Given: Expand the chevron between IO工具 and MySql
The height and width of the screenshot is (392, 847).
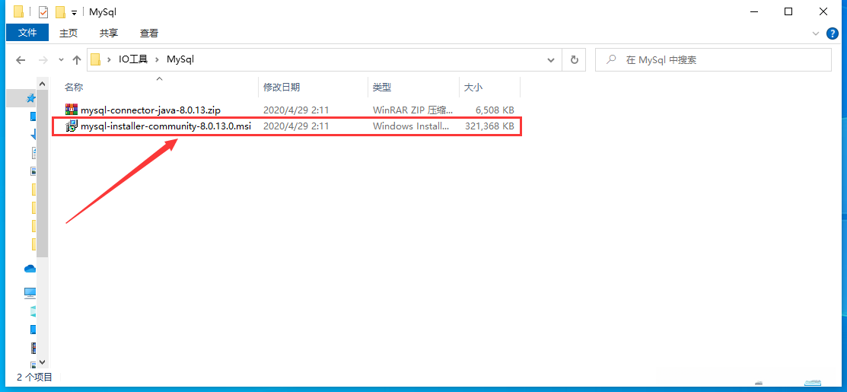Looking at the screenshot, I should click(x=158, y=59).
